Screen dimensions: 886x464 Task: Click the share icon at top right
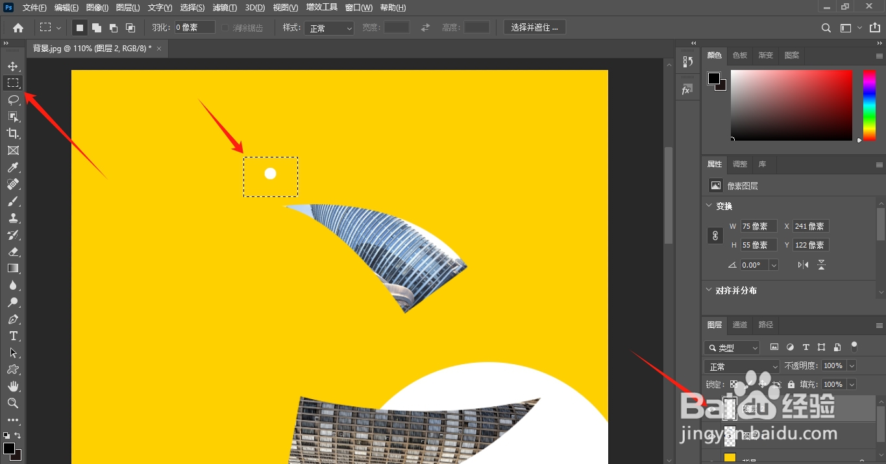point(875,28)
